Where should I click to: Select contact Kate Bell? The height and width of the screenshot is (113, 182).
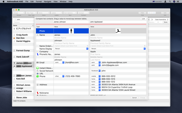coord(21,79)
